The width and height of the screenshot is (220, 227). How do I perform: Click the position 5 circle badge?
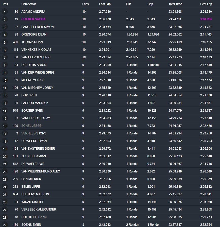click(5, 42)
